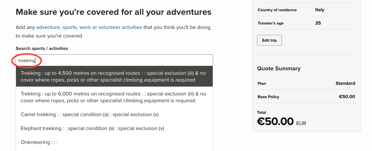
Task: Click the Quote Summary heading
Action: (279, 68)
